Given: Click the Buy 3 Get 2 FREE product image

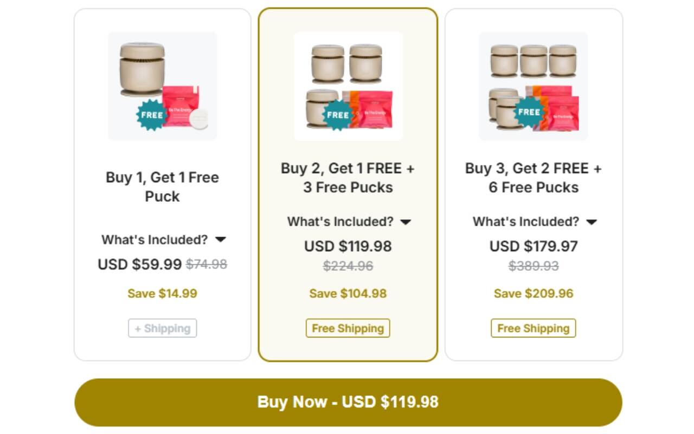Looking at the screenshot, I should tap(534, 86).
